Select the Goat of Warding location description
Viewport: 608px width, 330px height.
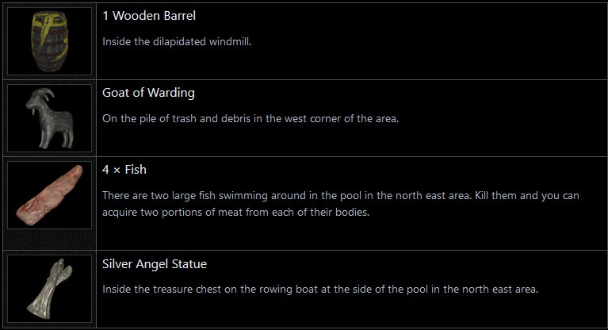tap(250, 118)
